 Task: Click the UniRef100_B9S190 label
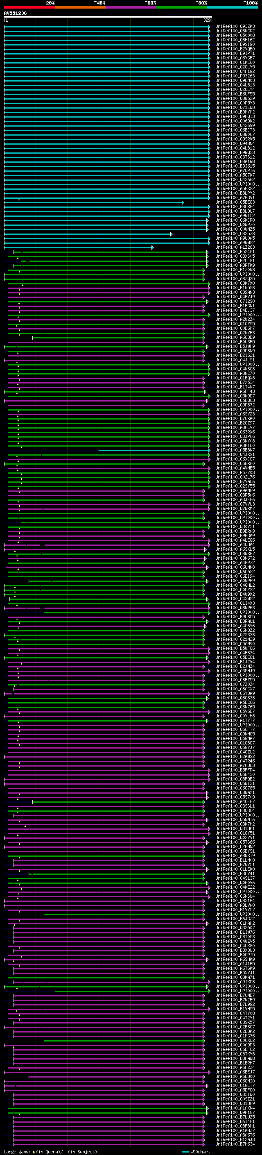coord(235,44)
